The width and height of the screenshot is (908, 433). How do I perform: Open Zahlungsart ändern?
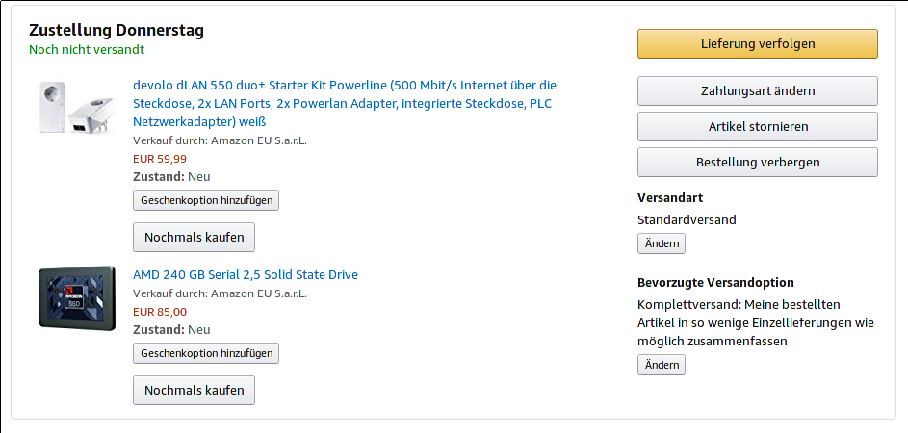pos(758,90)
